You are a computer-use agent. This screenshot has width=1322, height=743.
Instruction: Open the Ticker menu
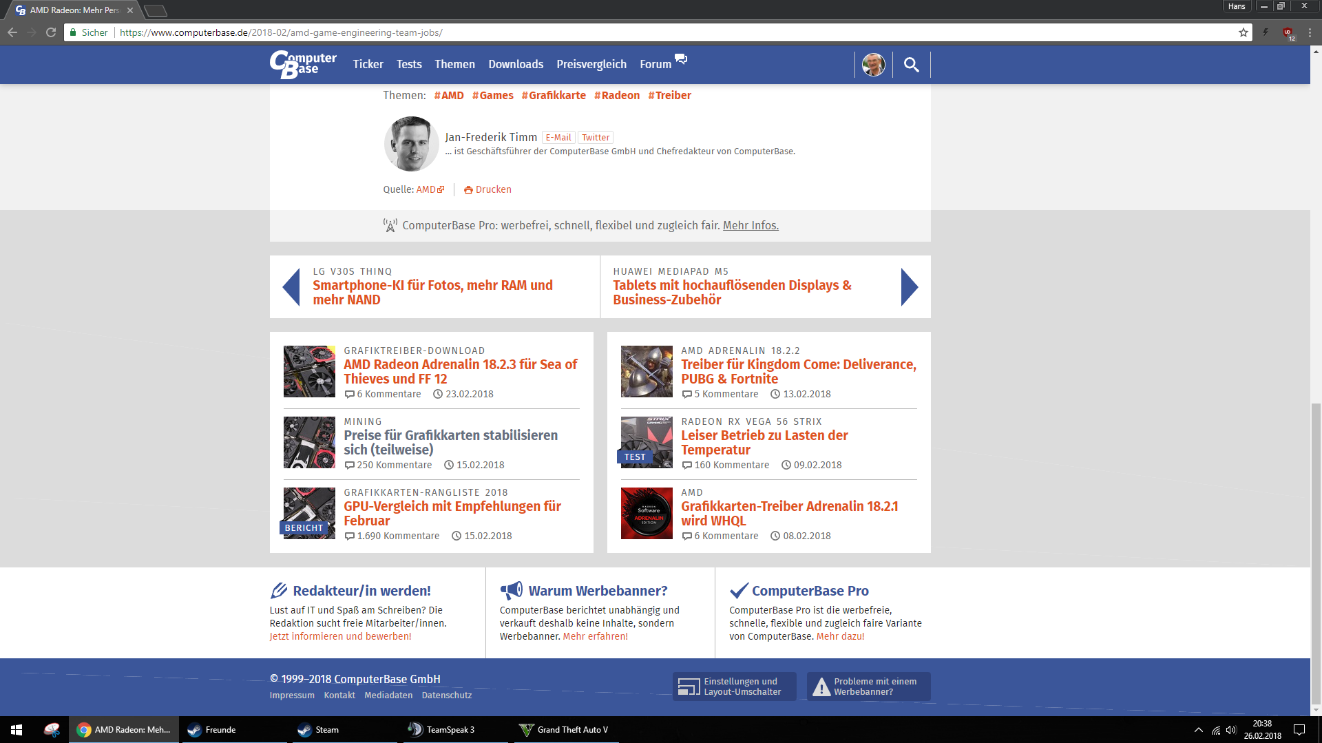pos(368,64)
